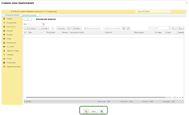Open the calendar picker for Дата
This screenshot has height=115, width=189.
tap(44, 24)
